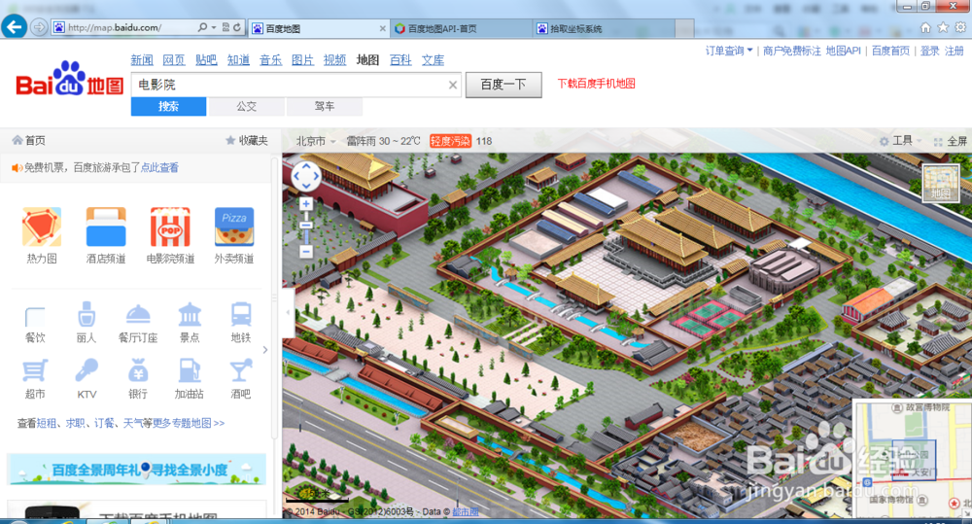Click the 注册 register link
The height and width of the screenshot is (524, 972).
click(955, 51)
